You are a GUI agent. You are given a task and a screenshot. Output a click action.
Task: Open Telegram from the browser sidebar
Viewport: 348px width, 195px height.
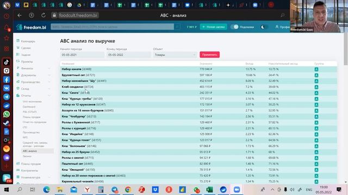pos(7,97)
